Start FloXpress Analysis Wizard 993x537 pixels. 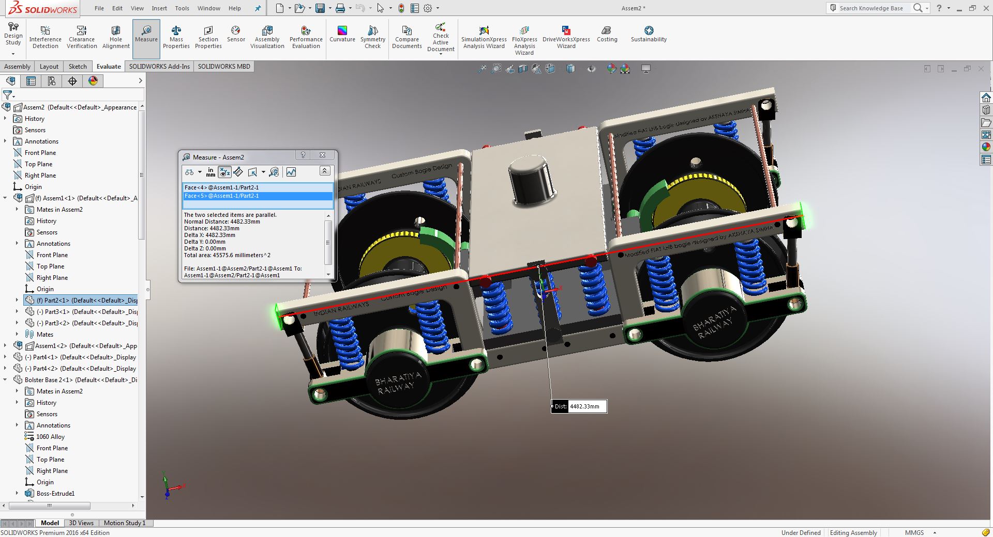(524, 40)
